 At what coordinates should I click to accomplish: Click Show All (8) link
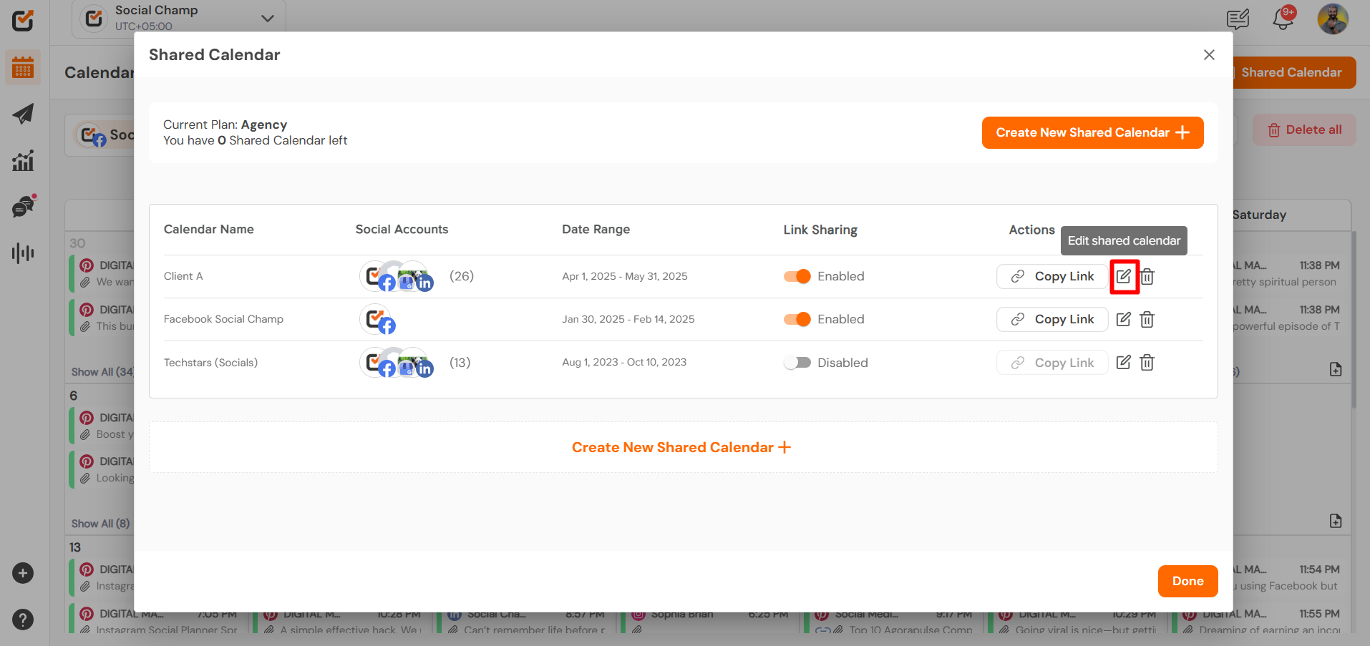click(100, 524)
